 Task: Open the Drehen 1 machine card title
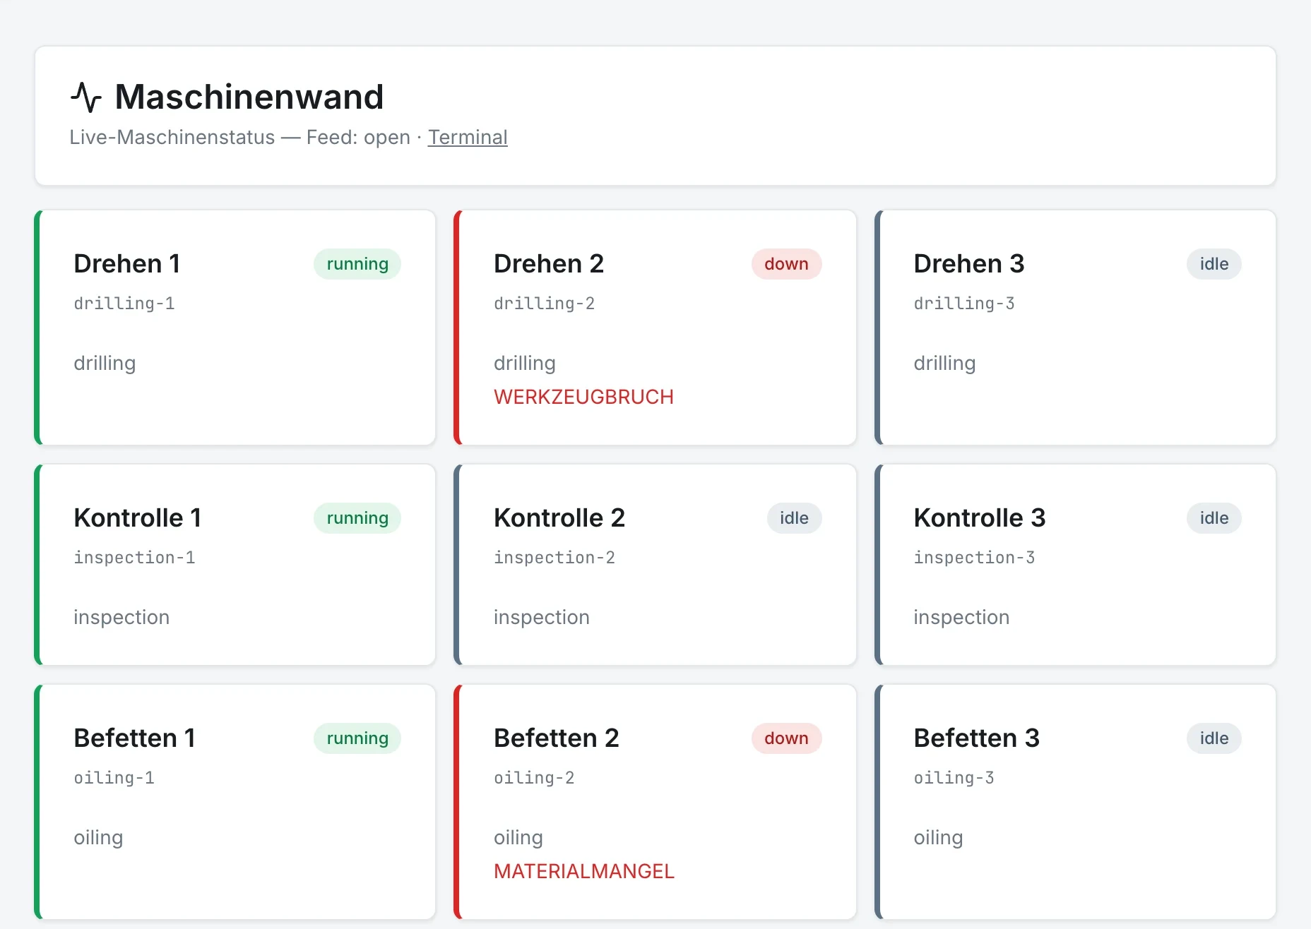point(127,264)
